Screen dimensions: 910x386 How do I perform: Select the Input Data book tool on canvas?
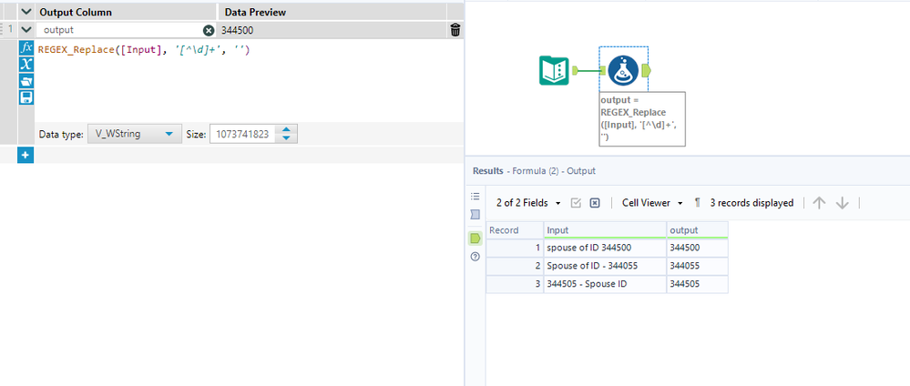[x=554, y=70]
